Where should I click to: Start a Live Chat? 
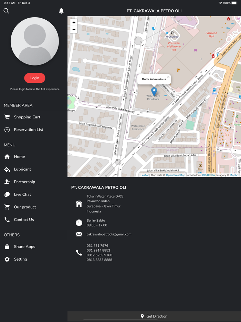pyautogui.click(x=22, y=194)
